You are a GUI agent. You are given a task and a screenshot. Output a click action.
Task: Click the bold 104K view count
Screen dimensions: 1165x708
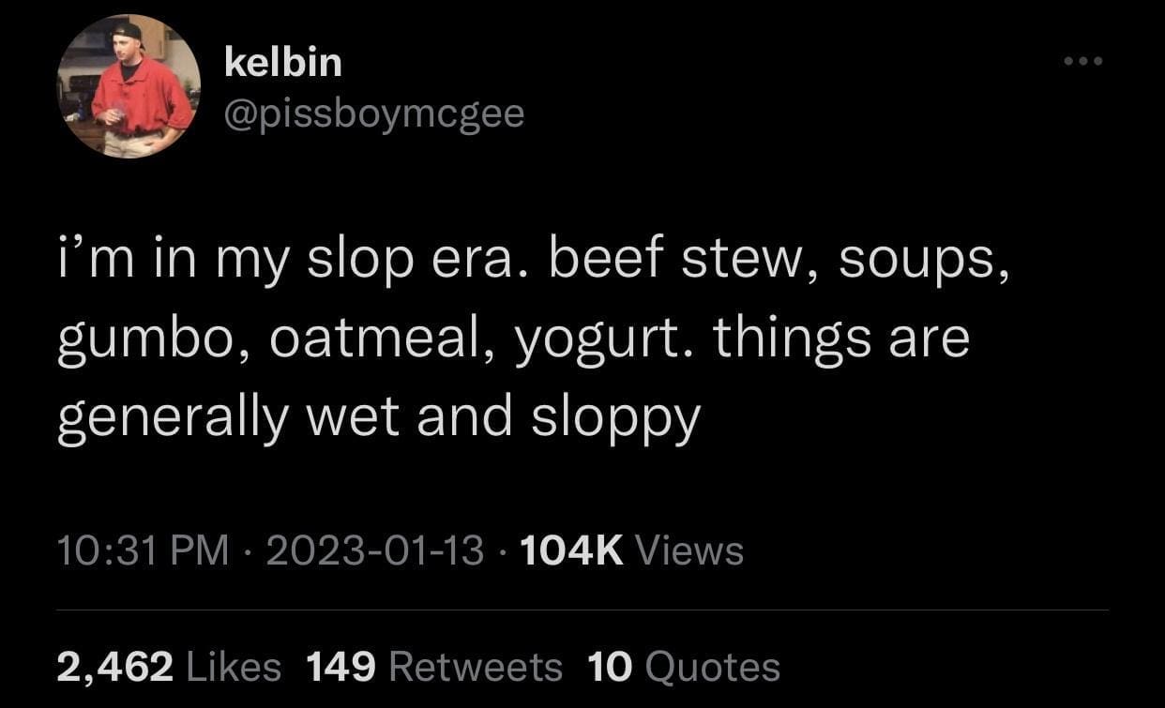click(570, 550)
